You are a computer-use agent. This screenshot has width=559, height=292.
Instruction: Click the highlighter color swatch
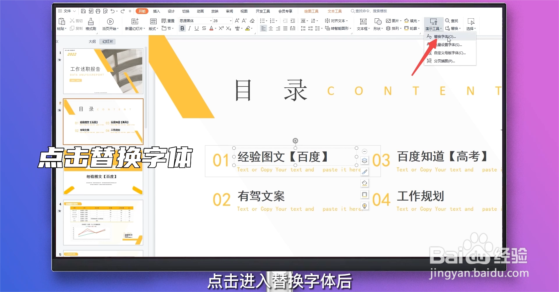(x=247, y=28)
